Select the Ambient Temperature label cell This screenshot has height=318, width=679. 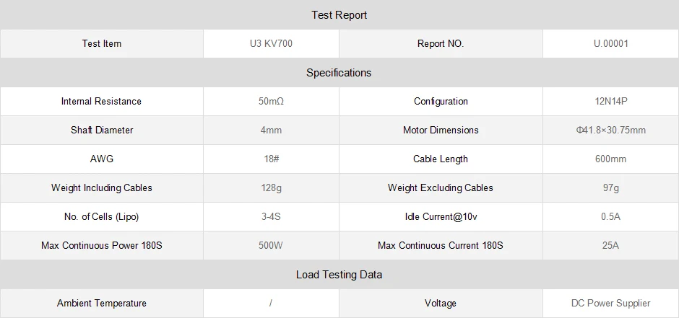click(102, 303)
